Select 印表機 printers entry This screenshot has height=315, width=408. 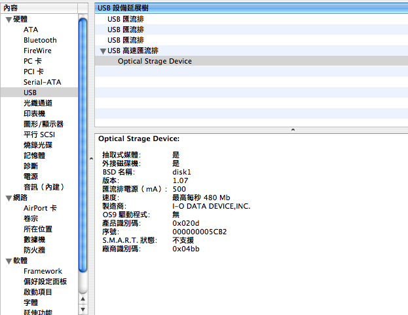pos(34,114)
